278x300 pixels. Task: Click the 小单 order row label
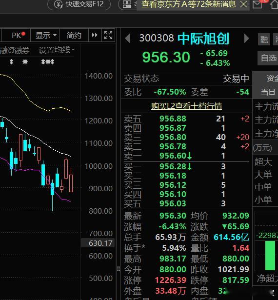263,200
